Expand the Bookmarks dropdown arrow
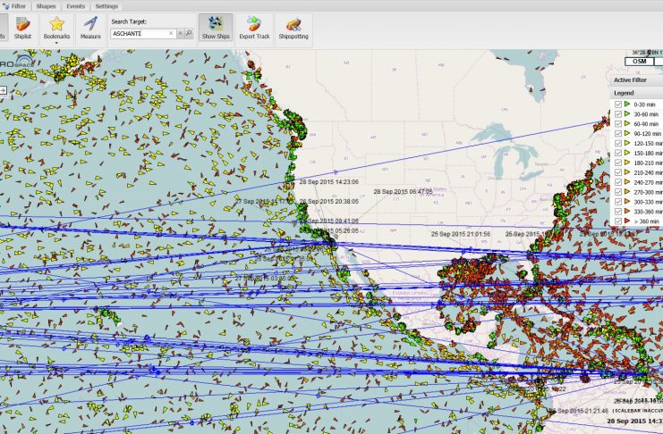This screenshot has width=663, height=434. 56,42
